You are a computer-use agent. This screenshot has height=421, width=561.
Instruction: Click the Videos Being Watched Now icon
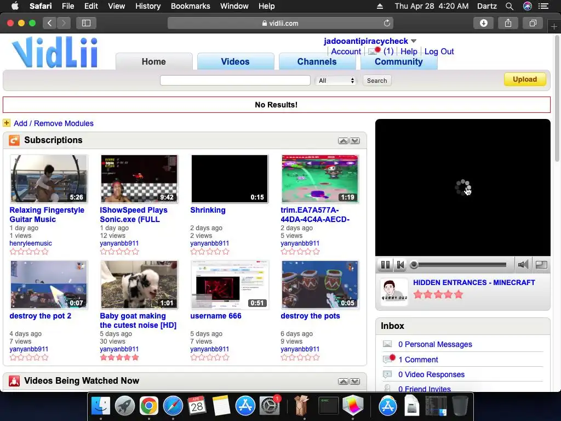pos(14,381)
